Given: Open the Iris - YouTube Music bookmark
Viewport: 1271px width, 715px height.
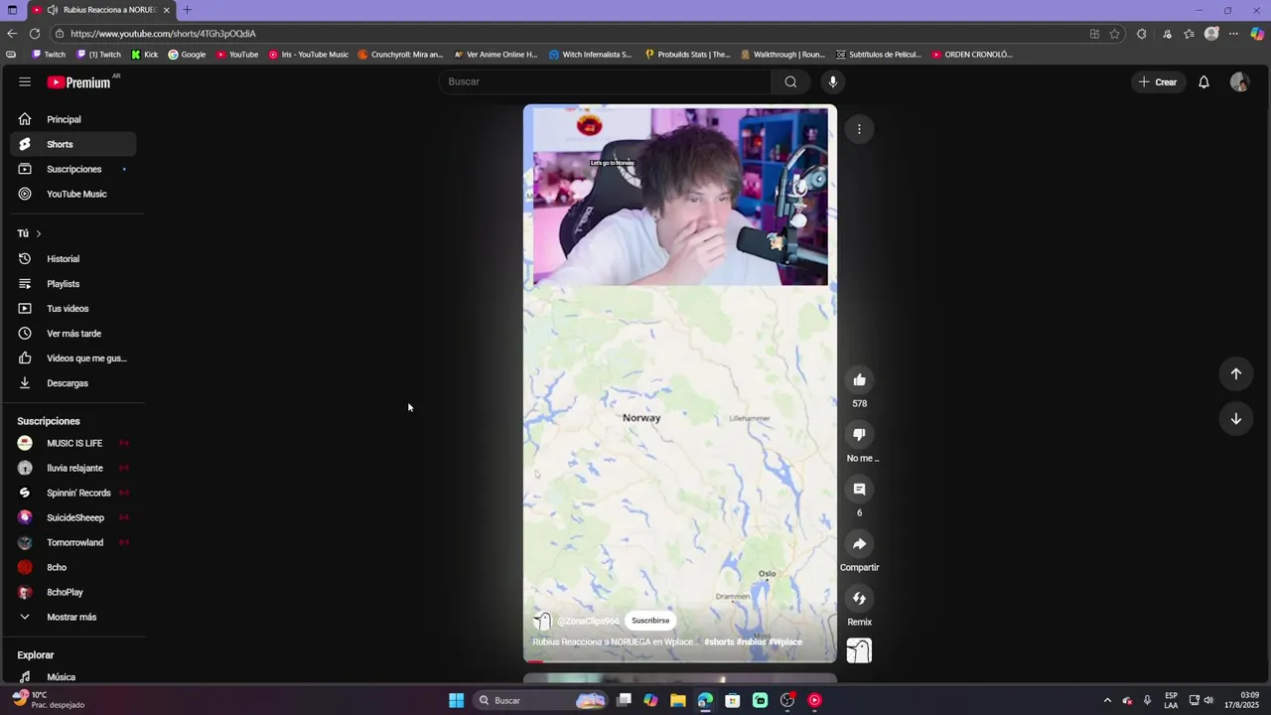Looking at the screenshot, I should coord(309,55).
